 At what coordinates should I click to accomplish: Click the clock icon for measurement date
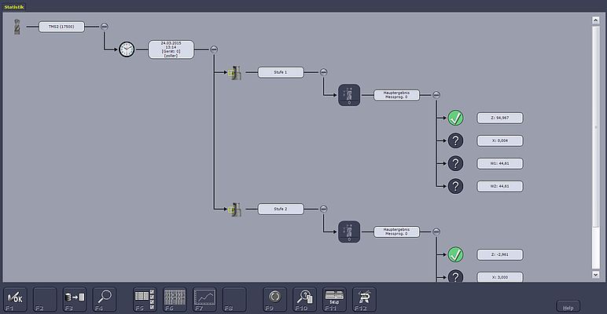coord(127,49)
